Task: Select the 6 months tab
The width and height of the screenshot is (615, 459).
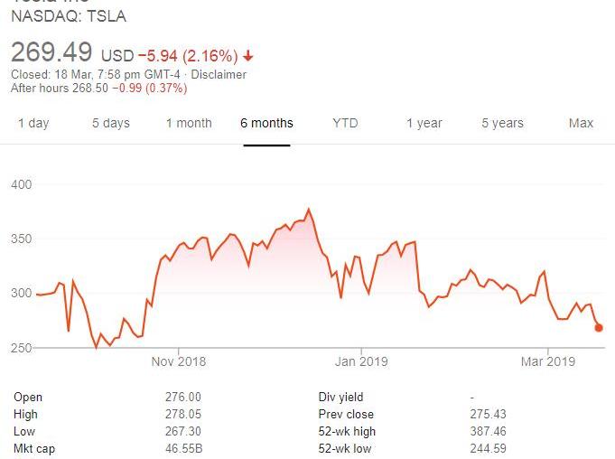Action: (266, 123)
